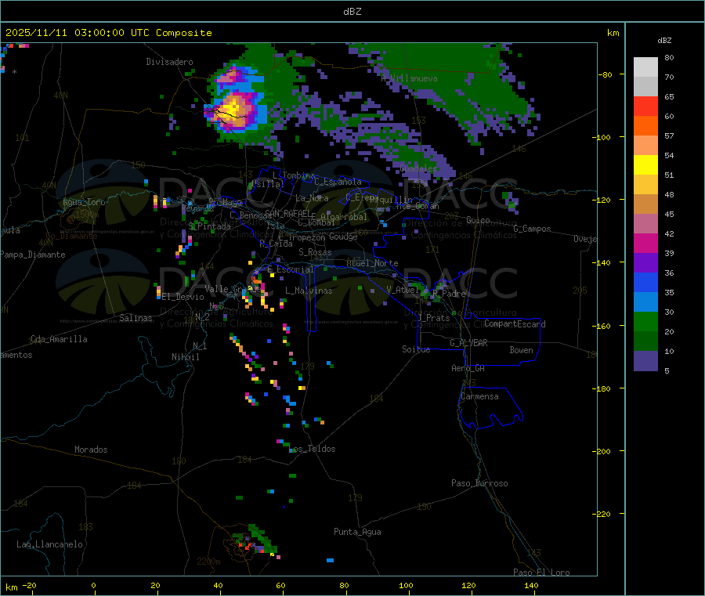Click the '-220' tick on the vertical km axis
Screen dimensions: 705x596
(603, 515)
